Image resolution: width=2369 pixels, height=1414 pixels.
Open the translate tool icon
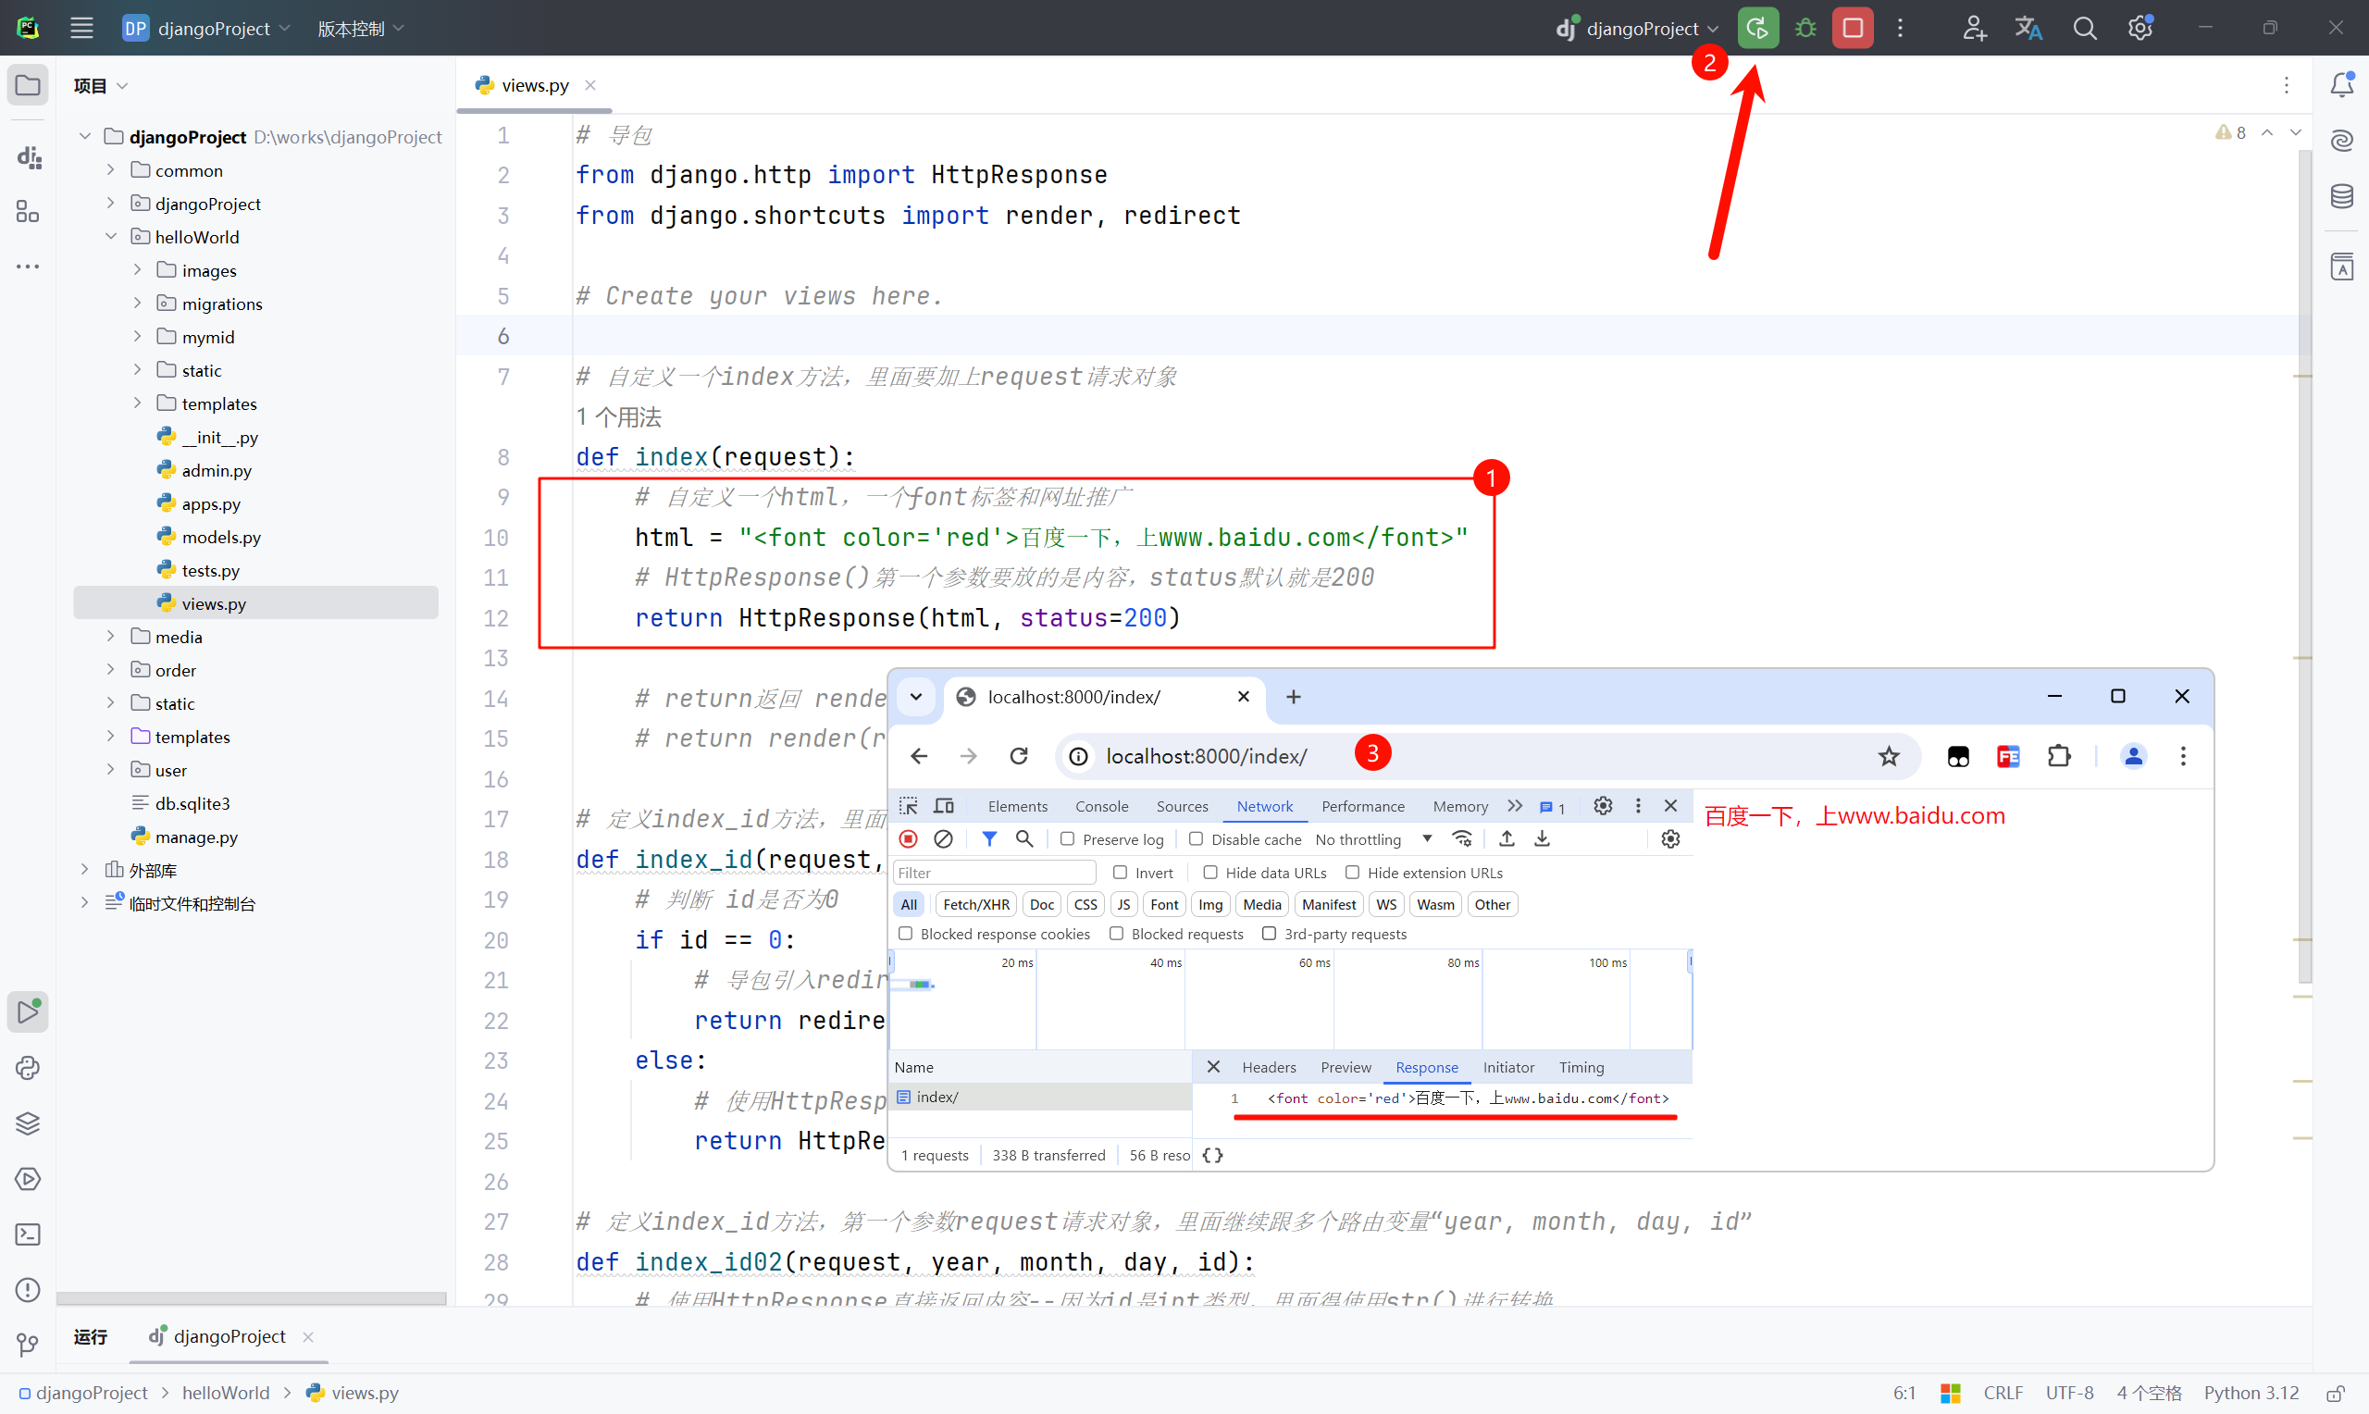pyautogui.click(x=2028, y=28)
